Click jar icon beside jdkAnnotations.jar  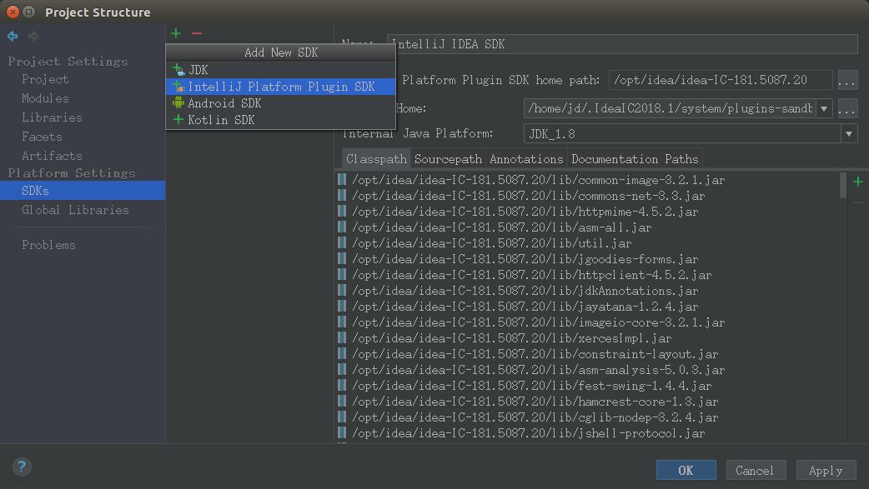[342, 290]
